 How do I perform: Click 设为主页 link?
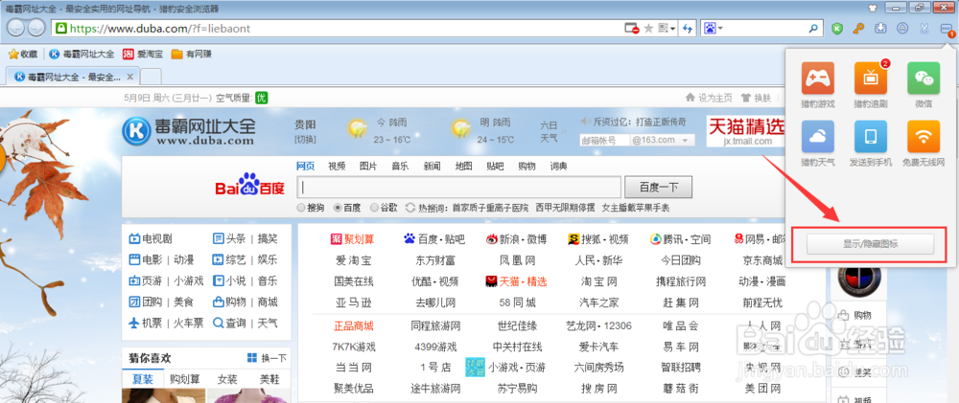point(710,98)
